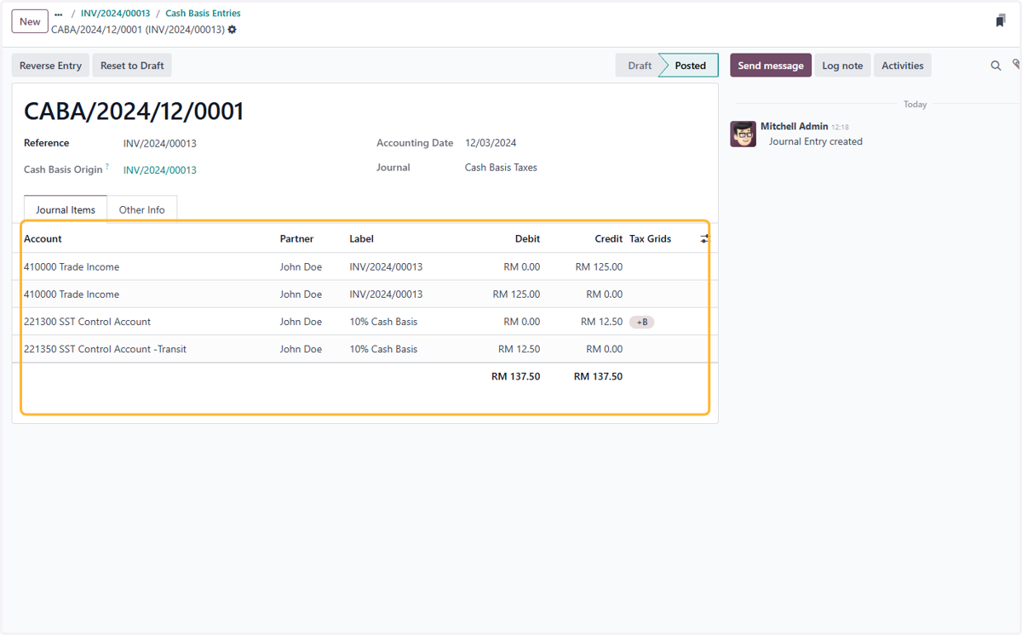This screenshot has height=635, width=1022.
Task: Switch to the Journal Items tab
Action: 66,209
